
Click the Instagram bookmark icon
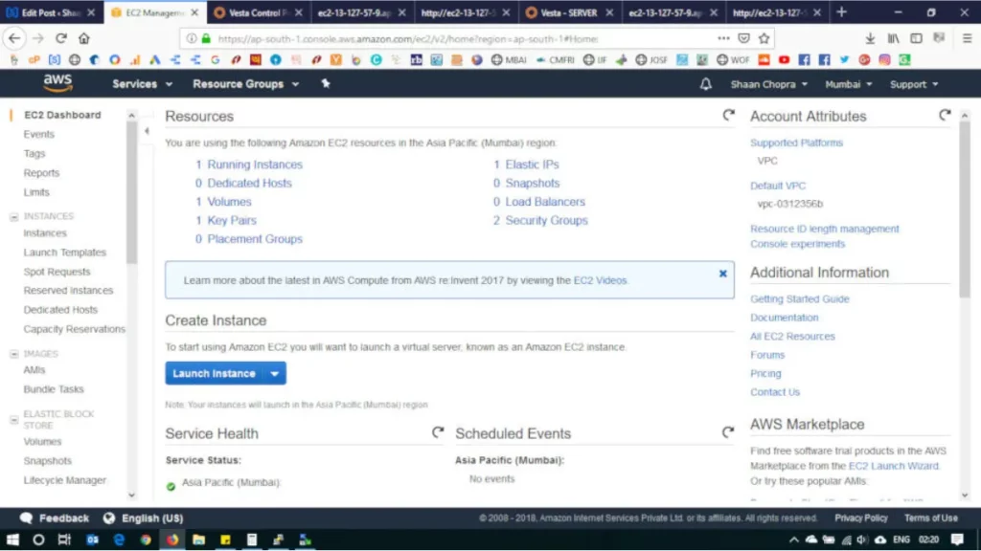tap(884, 60)
